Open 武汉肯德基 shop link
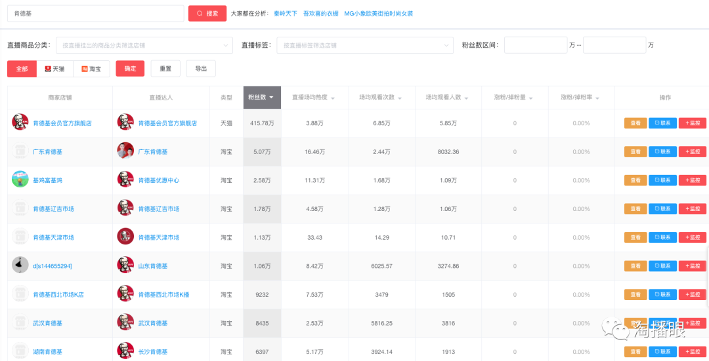Image resolution: width=709 pixels, height=361 pixels. pos(47,323)
